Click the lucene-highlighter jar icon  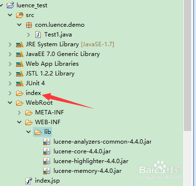[47, 161]
